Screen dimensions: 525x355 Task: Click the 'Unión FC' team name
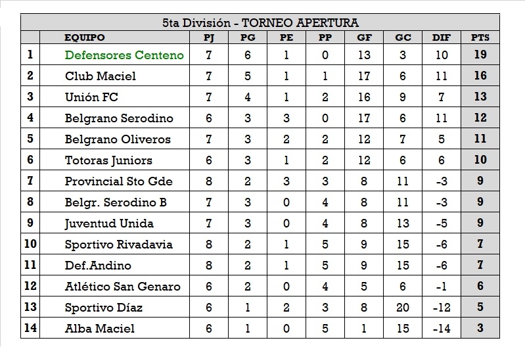click(91, 97)
